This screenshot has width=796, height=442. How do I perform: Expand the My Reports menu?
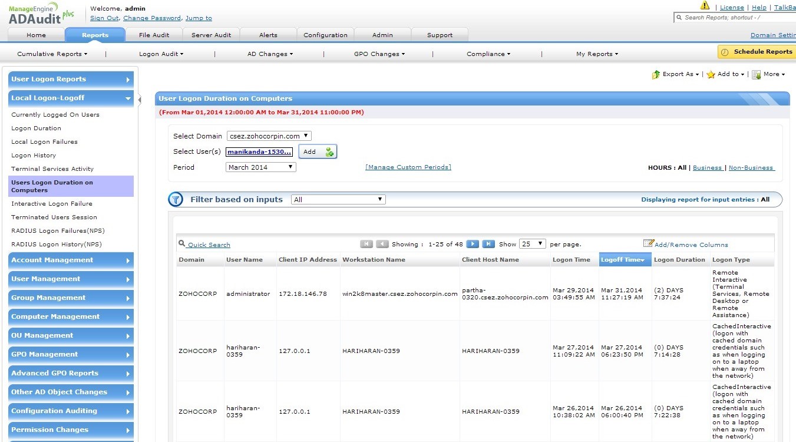click(597, 54)
